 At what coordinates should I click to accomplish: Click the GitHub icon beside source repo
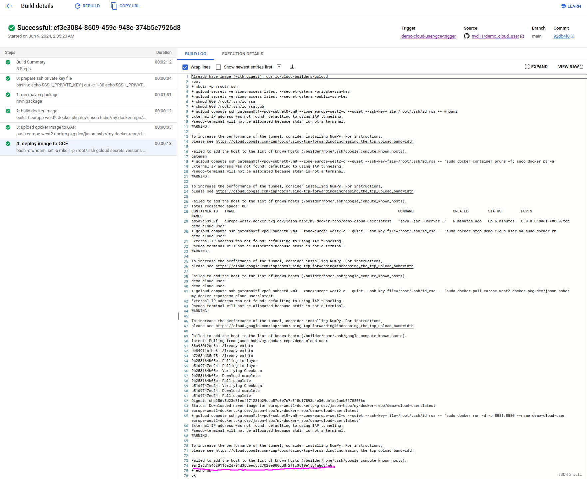tap(467, 36)
